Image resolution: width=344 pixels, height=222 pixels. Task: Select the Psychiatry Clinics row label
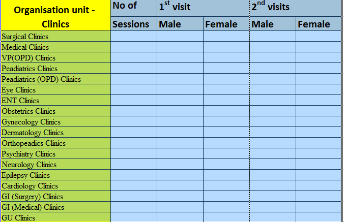pos(28,154)
